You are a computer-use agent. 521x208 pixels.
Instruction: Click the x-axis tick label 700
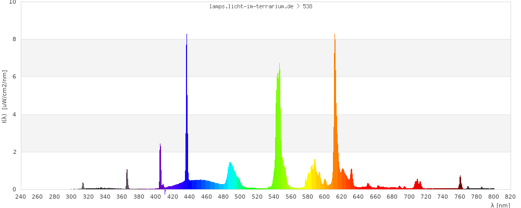(410, 197)
